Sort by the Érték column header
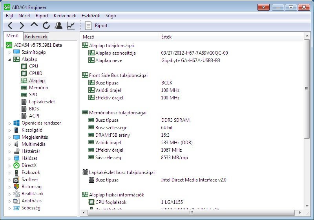This screenshot has width=314, height=220. 232,37
